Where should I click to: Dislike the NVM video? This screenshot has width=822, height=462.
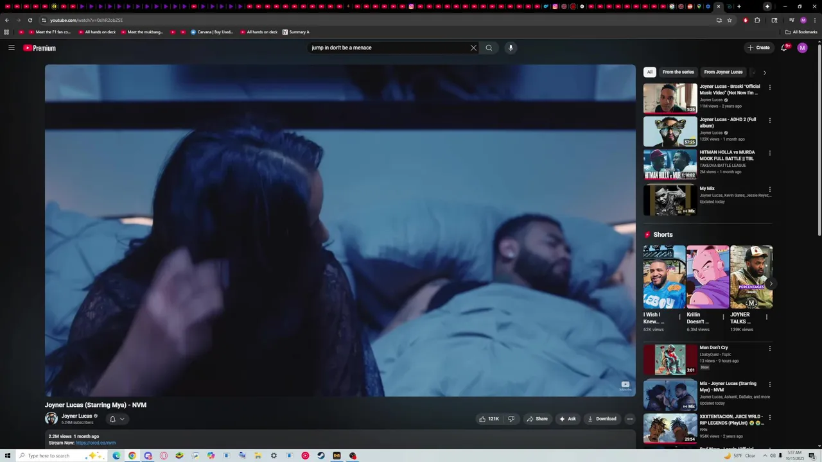511,419
